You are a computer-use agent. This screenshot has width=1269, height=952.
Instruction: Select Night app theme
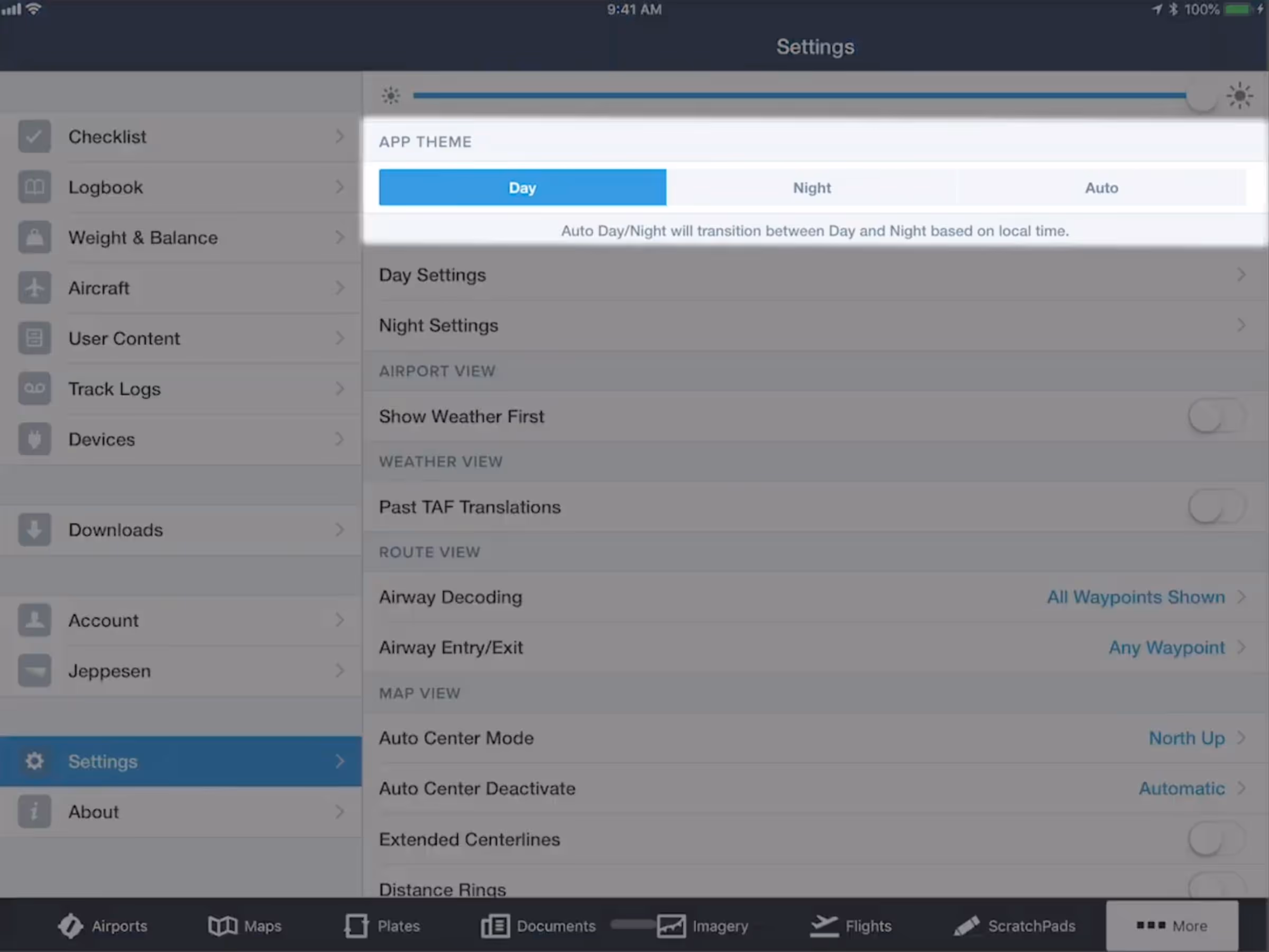[x=812, y=188]
